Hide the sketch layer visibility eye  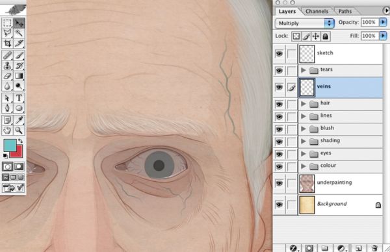click(279, 53)
